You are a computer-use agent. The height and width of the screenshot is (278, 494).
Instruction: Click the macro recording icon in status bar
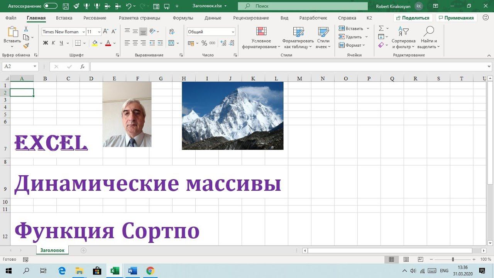(26, 259)
